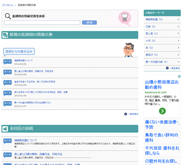Click the テーマ icon beside the 舌に出来るイボ post
This screenshot has height=165, width=182.
coord(7,93)
